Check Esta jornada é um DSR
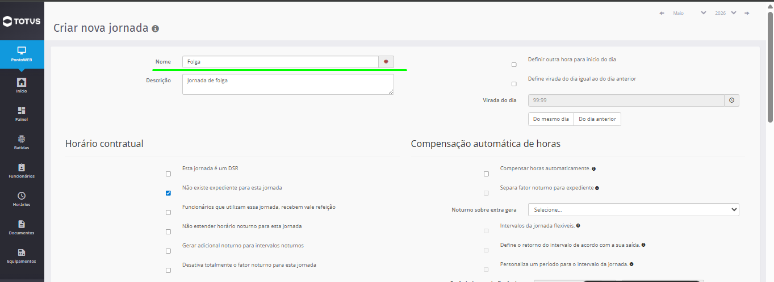The height and width of the screenshot is (282, 774). tap(168, 174)
